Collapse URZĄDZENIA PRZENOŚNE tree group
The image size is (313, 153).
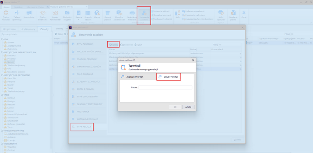pos(2,75)
